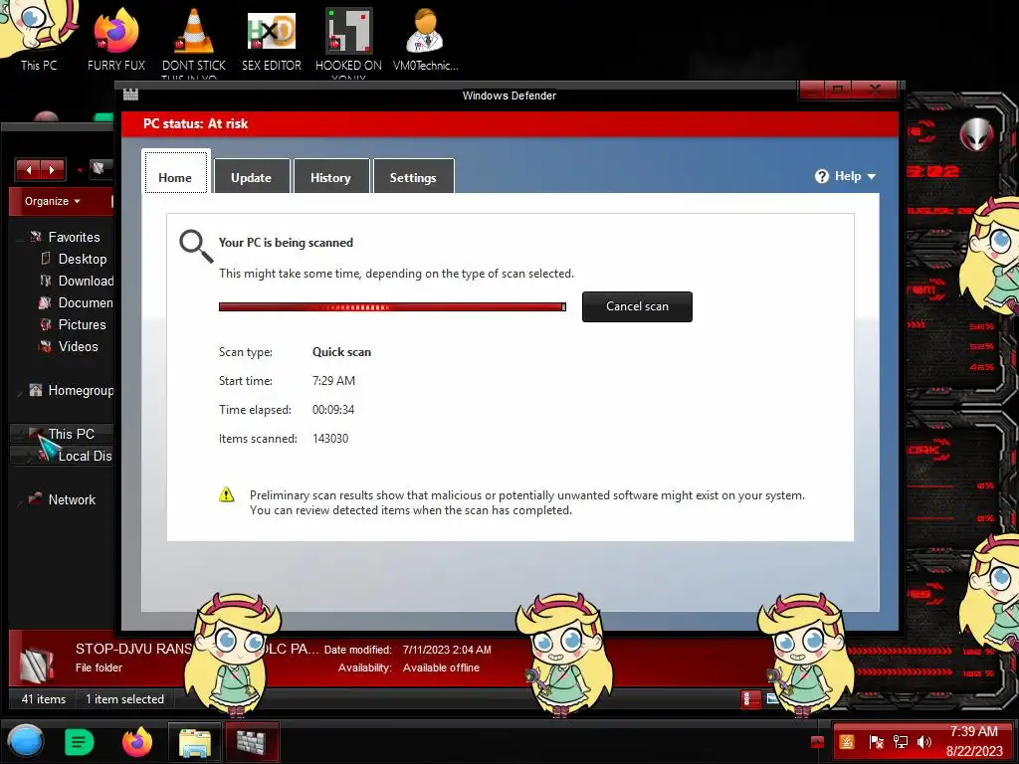Click the Cancel scan button
This screenshot has height=764, width=1019.
637,306
